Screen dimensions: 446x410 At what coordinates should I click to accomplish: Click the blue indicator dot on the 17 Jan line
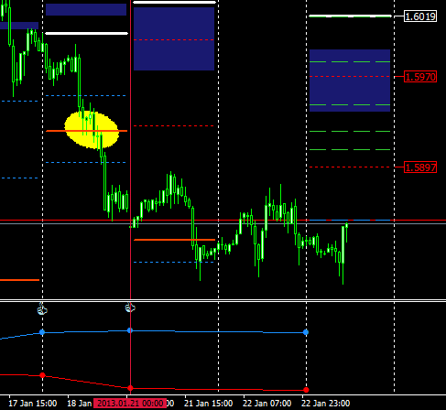[42, 332]
